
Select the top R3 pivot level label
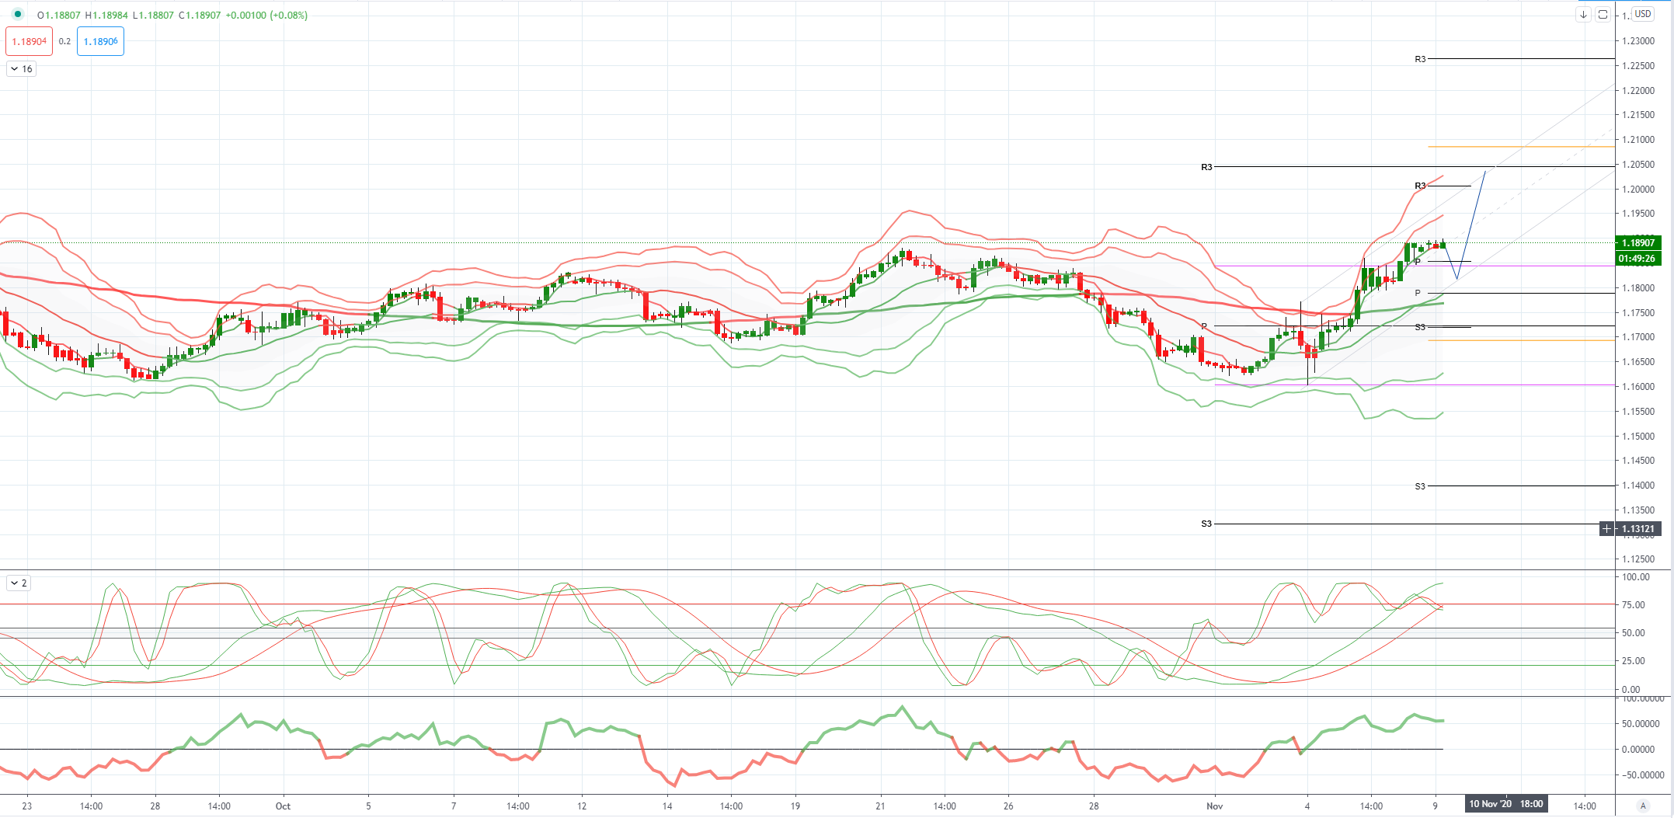(1420, 59)
